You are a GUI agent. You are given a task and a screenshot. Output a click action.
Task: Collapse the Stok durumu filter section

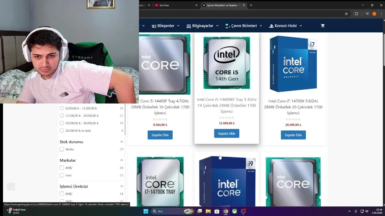pyautogui.click(x=122, y=142)
